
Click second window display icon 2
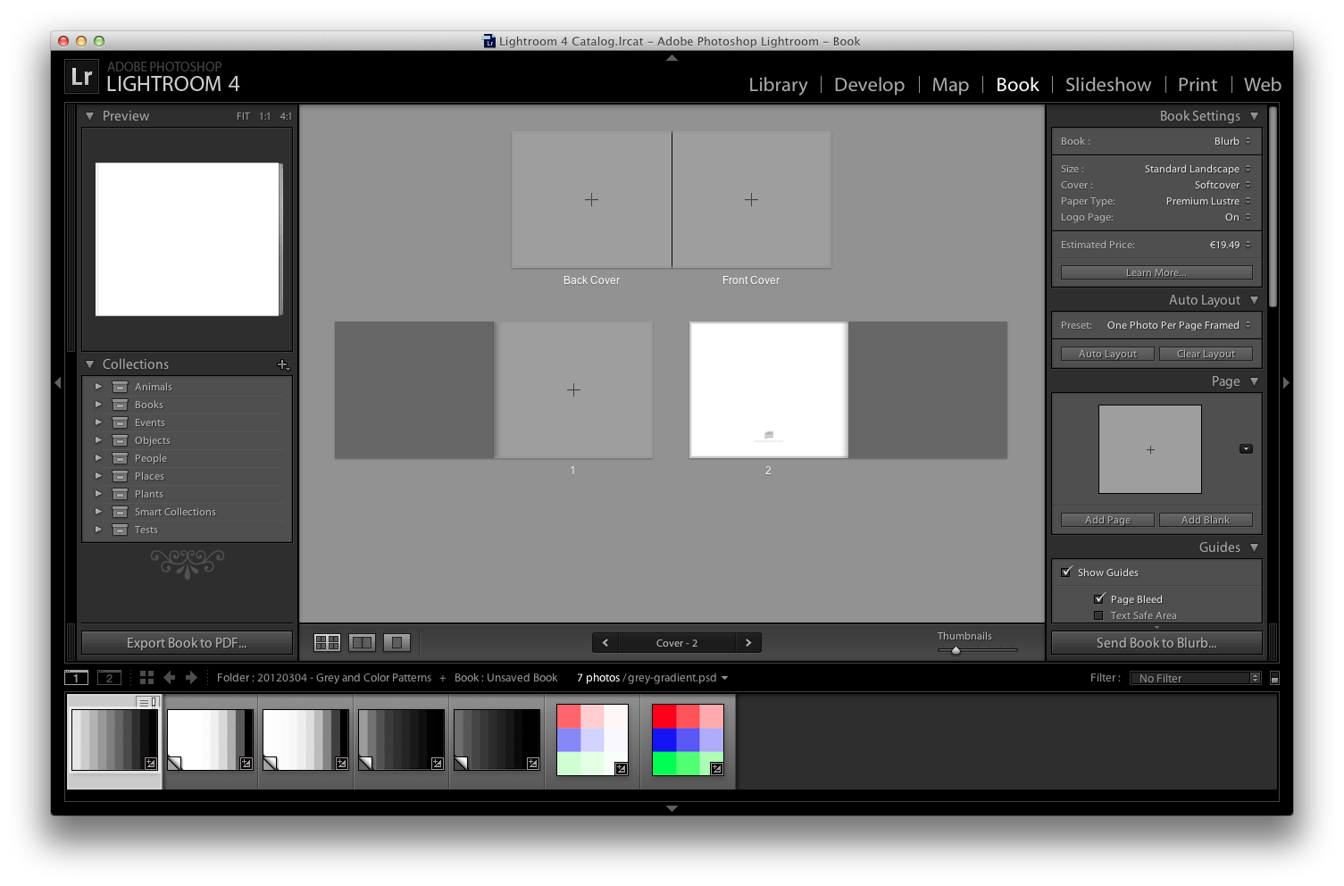click(x=109, y=678)
